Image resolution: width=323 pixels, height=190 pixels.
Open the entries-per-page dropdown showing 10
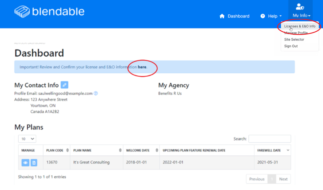pyautogui.click(x=27, y=139)
